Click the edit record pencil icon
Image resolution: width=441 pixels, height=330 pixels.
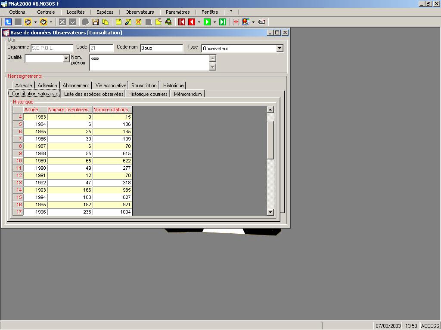128,22
